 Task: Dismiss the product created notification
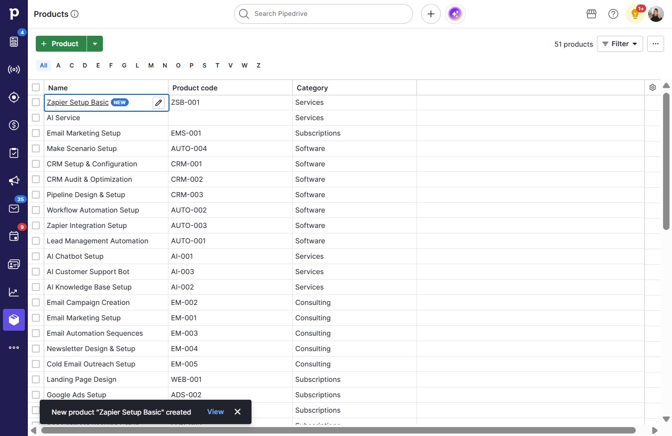click(x=238, y=412)
